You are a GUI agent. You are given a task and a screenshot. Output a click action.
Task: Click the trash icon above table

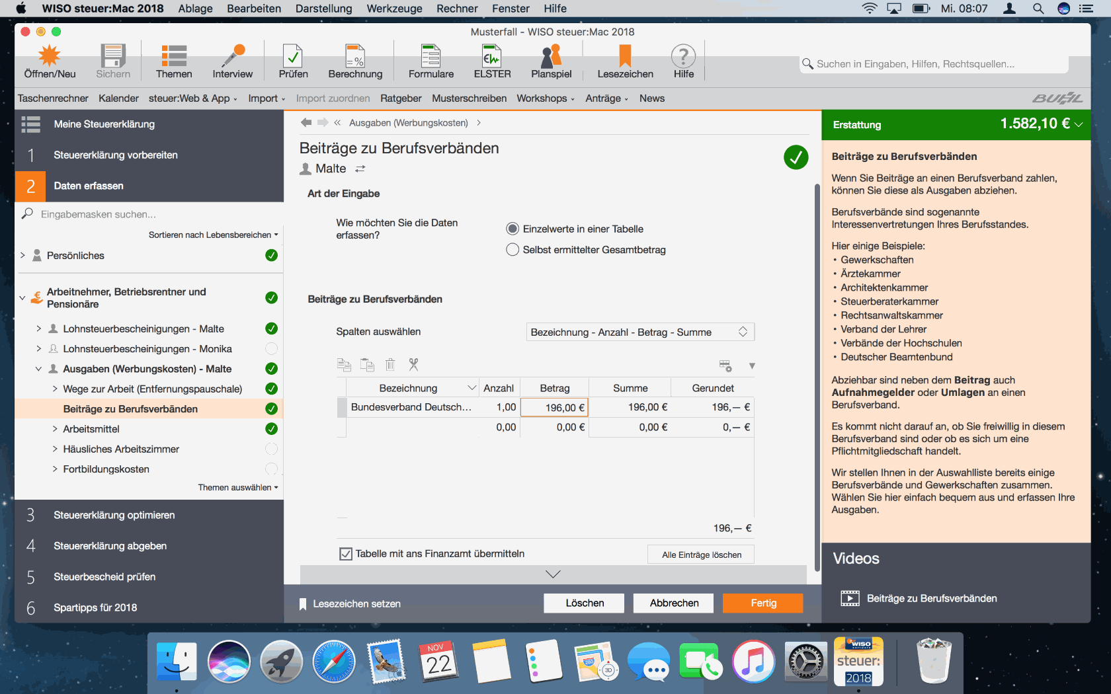point(390,364)
